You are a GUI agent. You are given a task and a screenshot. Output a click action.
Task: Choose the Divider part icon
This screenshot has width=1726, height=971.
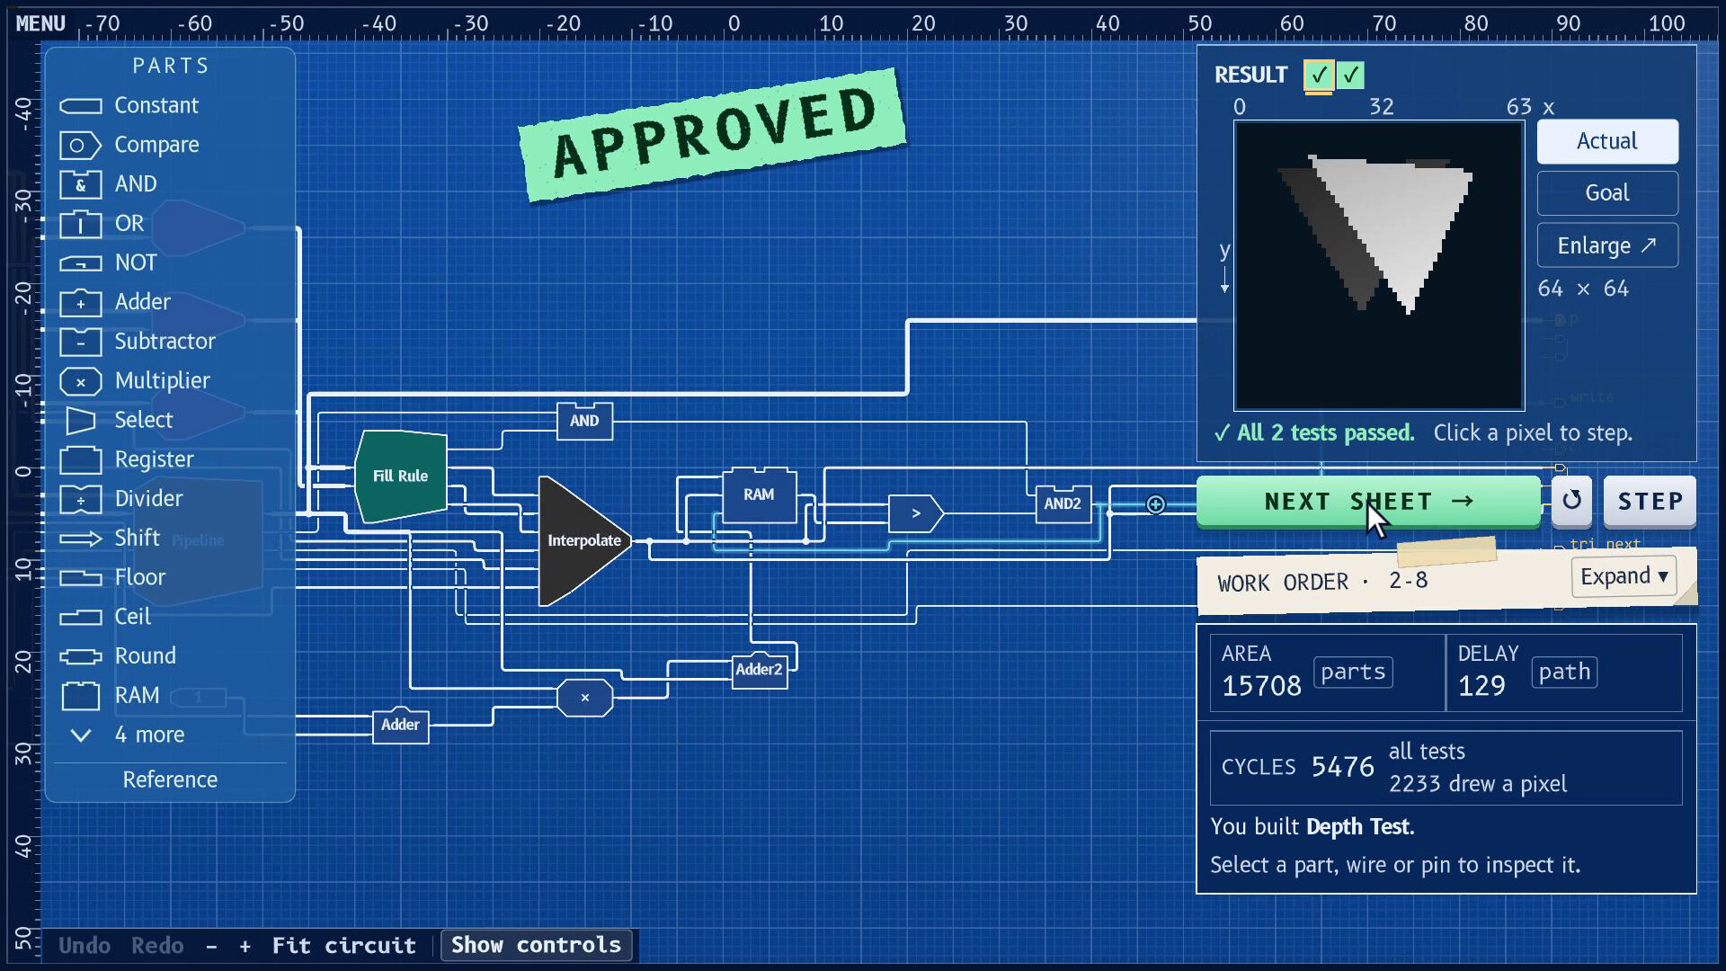[80, 499]
